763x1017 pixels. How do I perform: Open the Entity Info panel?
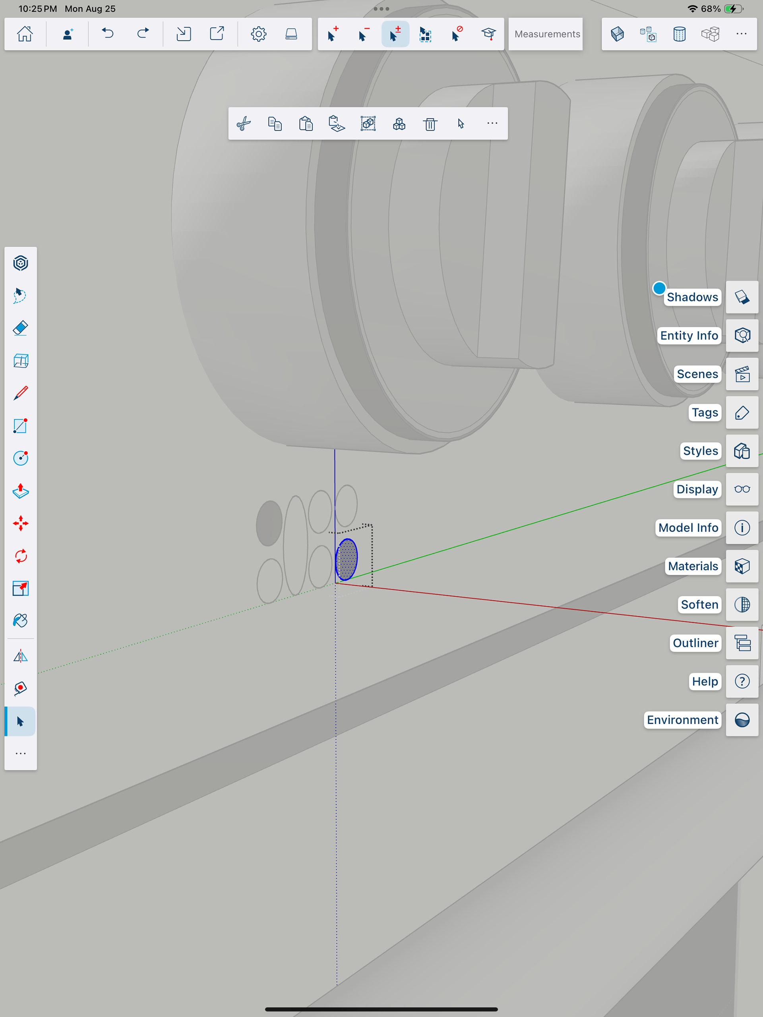coord(742,336)
